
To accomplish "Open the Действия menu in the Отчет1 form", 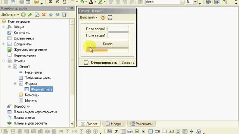I will click(x=88, y=17).
